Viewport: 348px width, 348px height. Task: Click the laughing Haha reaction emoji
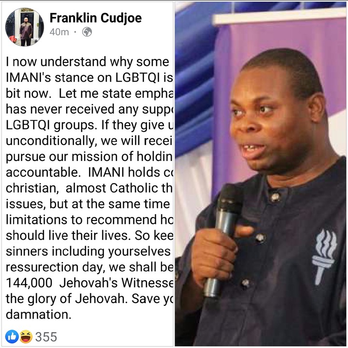[26, 336]
